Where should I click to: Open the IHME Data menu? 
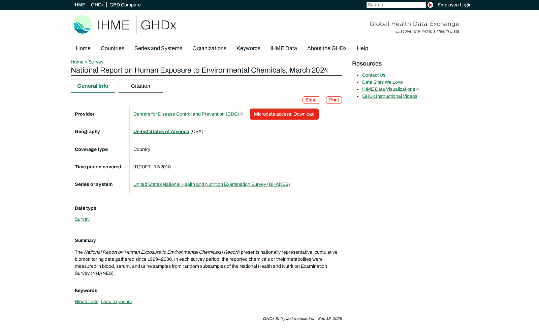(x=284, y=48)
